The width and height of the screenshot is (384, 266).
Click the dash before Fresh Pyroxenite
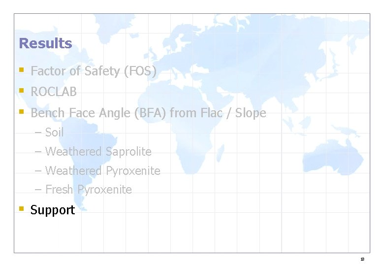(x=39, y=190)
